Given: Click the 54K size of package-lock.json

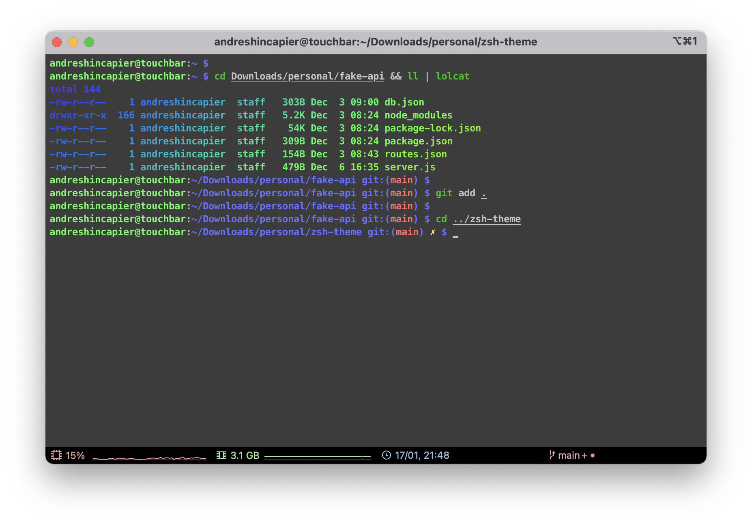Looking at the screenshot, I should coord(297,128).
